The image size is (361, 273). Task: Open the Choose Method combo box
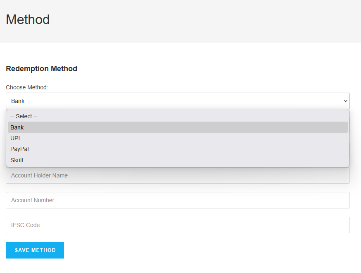[178, 101]
